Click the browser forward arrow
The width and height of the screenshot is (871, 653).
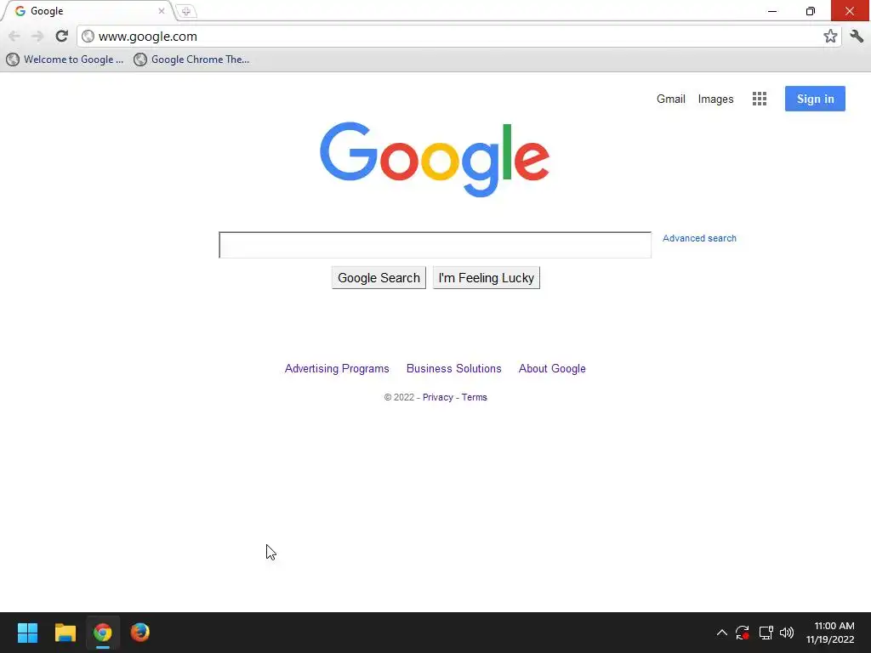pos(37,37)
